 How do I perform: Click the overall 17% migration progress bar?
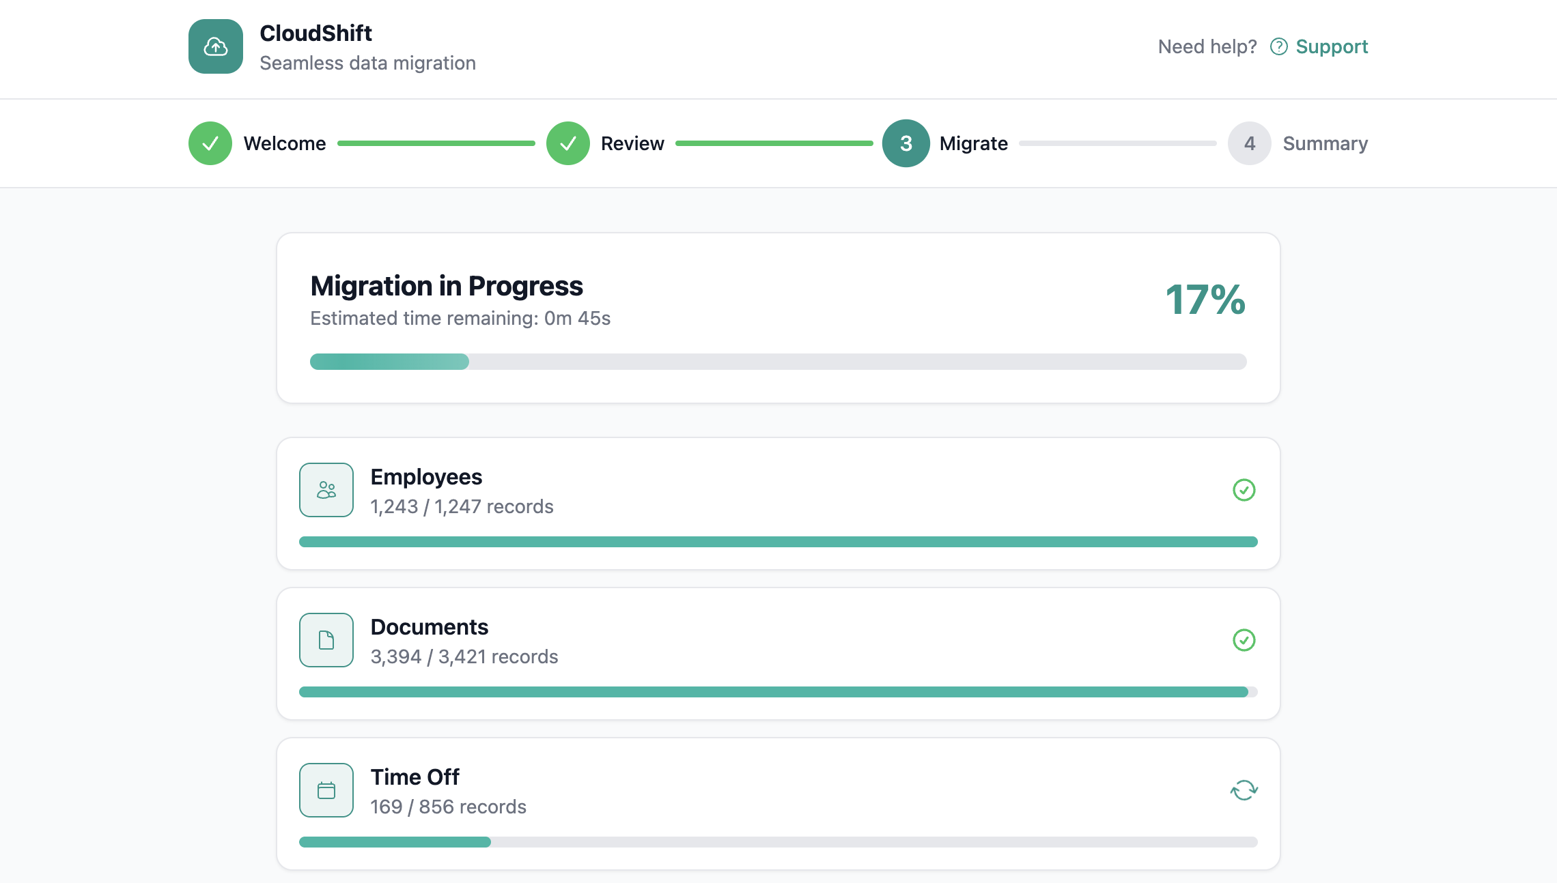[778, 362]
